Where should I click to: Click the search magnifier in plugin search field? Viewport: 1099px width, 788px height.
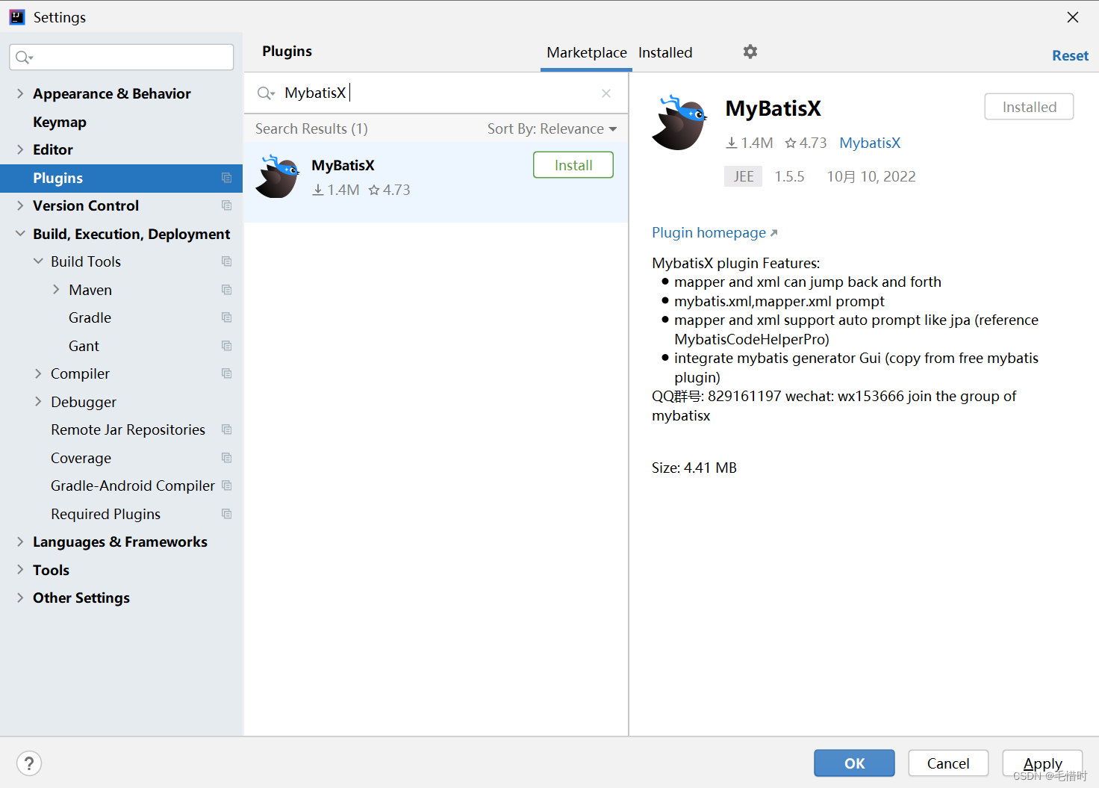tap(266, 93)
